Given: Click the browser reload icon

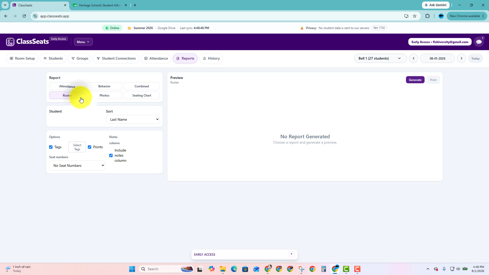Looking at the screenshot, I should tap(24, 16).
